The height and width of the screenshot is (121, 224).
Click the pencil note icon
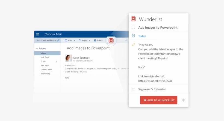[x=133, y=45]
